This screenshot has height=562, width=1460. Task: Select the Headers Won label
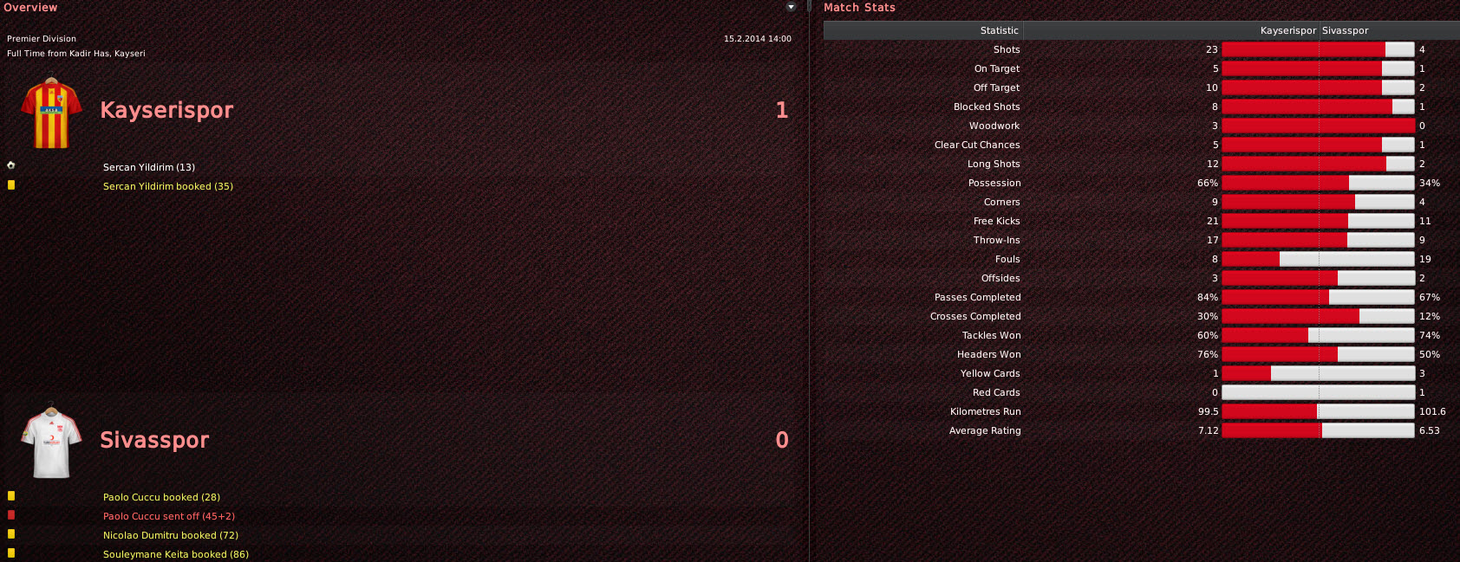pos(989,354)
